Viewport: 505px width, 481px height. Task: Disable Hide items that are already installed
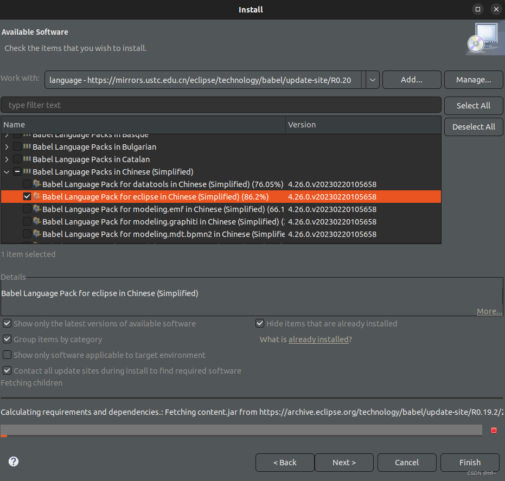[260, 323]
